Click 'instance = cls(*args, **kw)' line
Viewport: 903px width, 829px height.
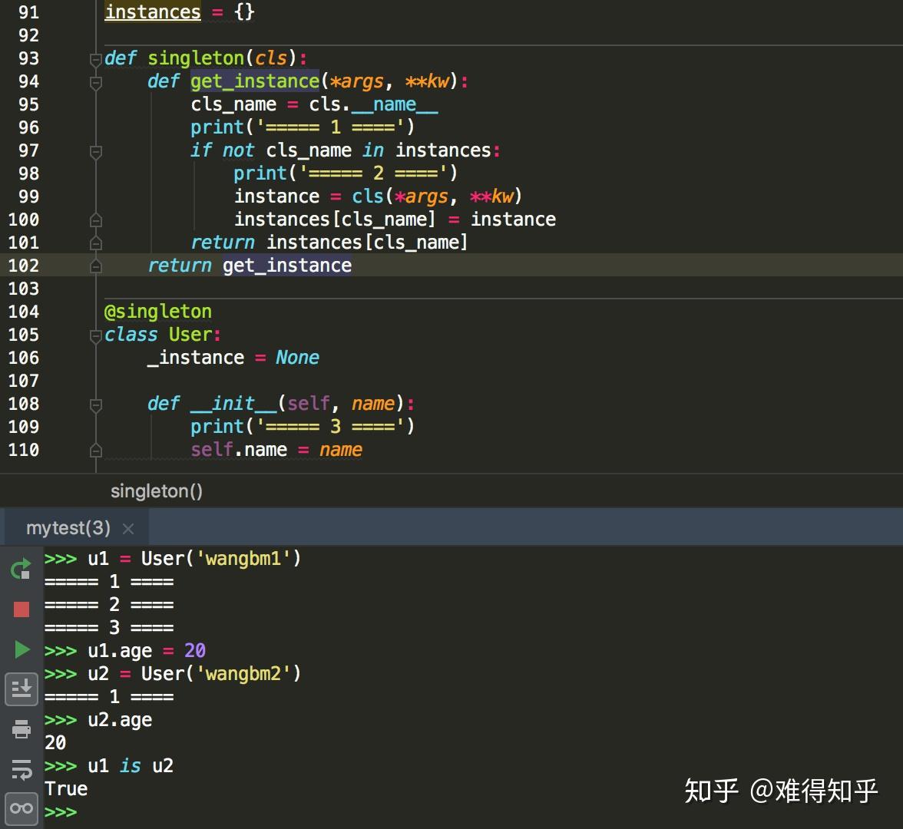378,197
